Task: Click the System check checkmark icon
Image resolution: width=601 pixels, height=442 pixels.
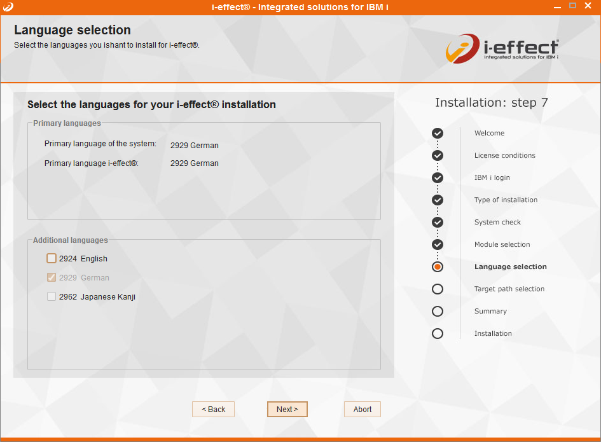Action: [x=438, y=222]
